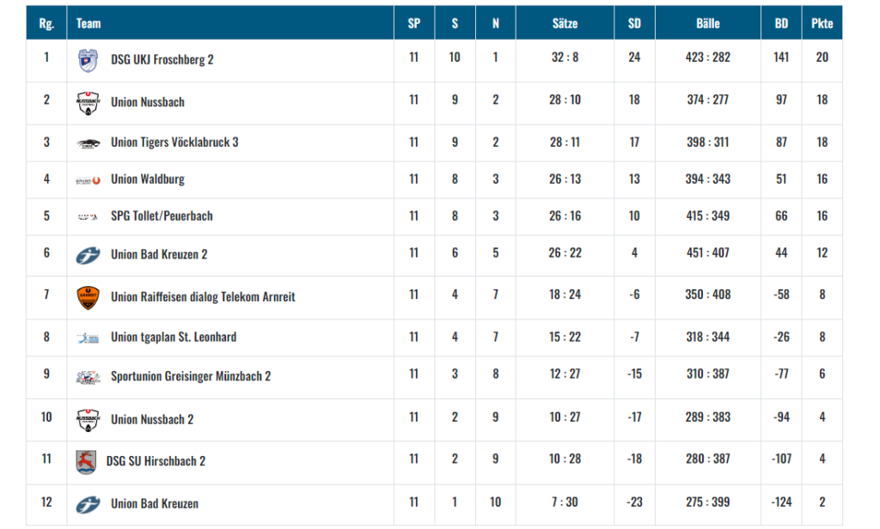Click the DSG SU Hirschbach 2 crest
The width and height of the screenshot is (880, 529).
86,462
